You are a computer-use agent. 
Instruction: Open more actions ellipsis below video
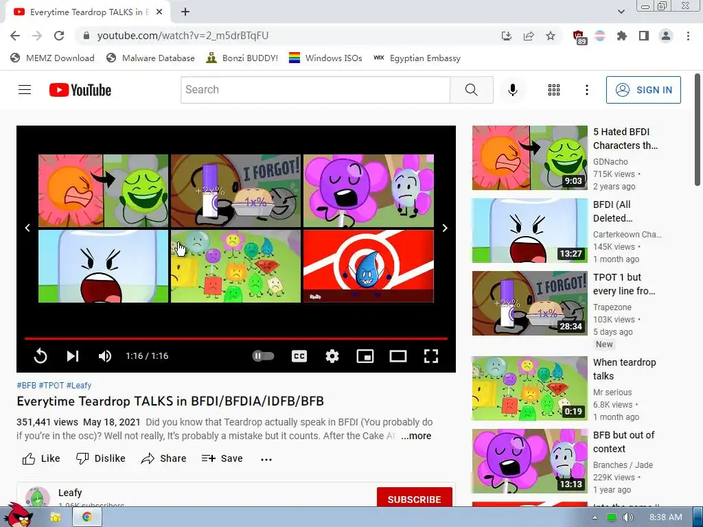pyautogui.click(x=266, y=459)
